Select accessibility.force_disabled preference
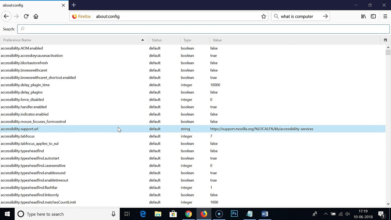 point(193,100)
